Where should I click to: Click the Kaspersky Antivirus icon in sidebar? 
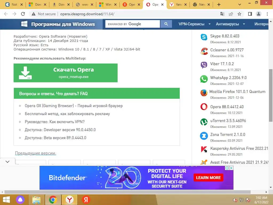(x=204, y=149)
